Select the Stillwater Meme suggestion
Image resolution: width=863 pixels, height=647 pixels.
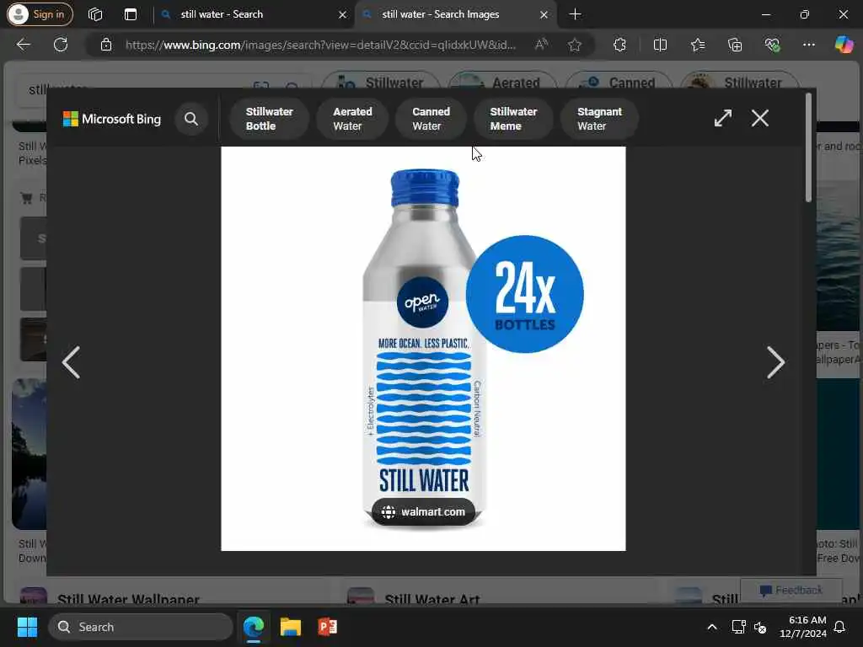513,119
